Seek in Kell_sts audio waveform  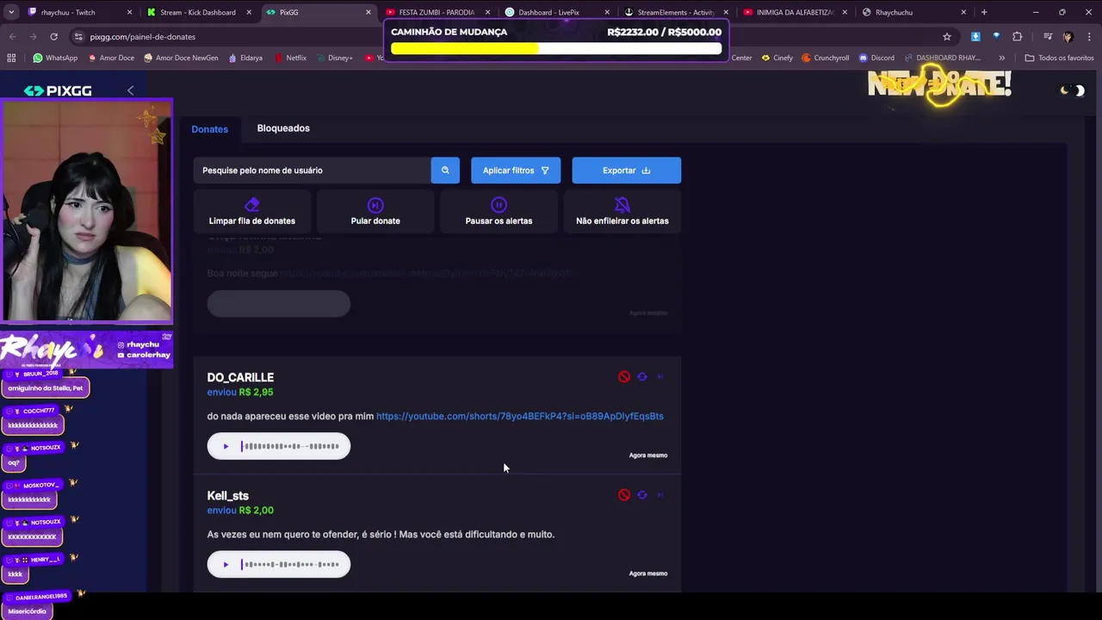point(290,565)
